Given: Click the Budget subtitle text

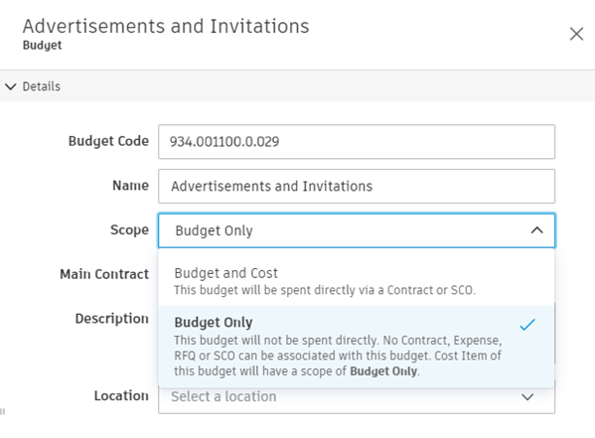Looking at the screenshot, I should (42, 45).
